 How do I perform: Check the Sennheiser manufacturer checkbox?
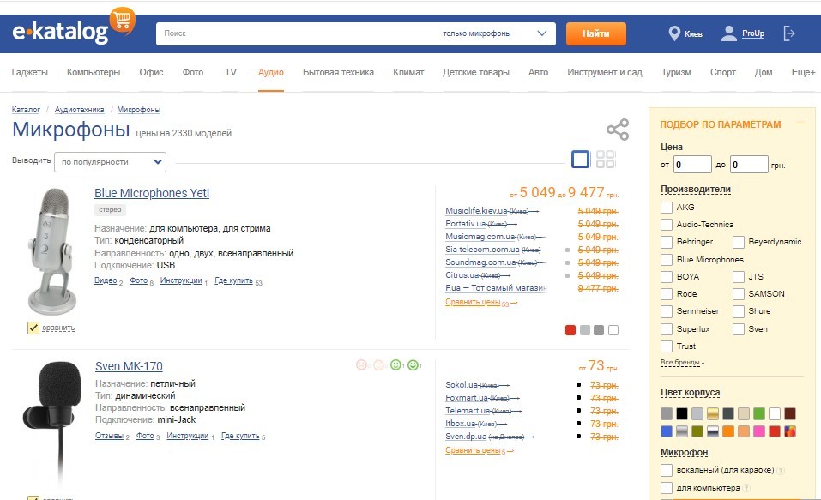tap(666, 311)
